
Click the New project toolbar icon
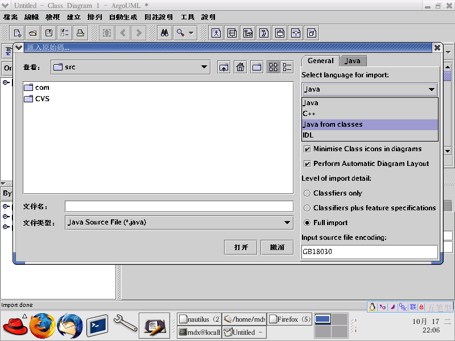(18, 33)
